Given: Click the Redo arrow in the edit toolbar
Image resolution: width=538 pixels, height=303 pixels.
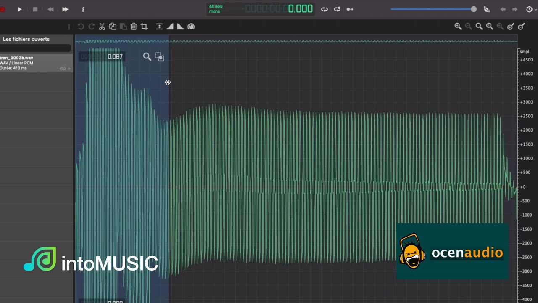Looking at the screenshot, I should coord(91,27).
